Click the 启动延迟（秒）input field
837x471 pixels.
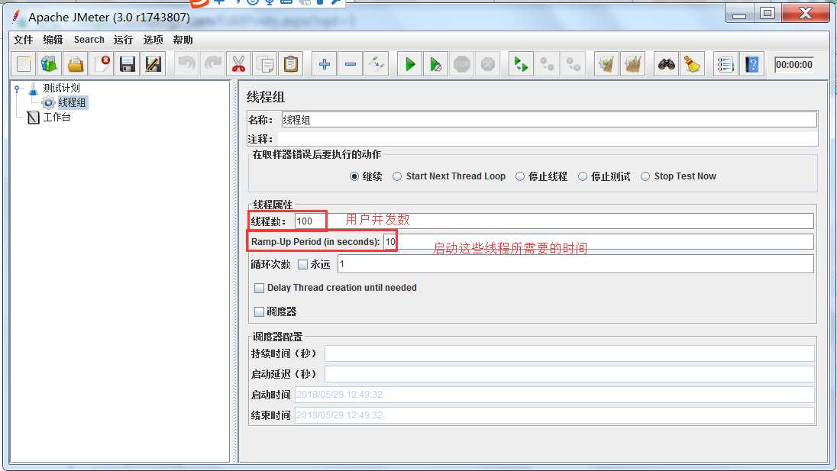pyautogui.click(x=569, y=374)
